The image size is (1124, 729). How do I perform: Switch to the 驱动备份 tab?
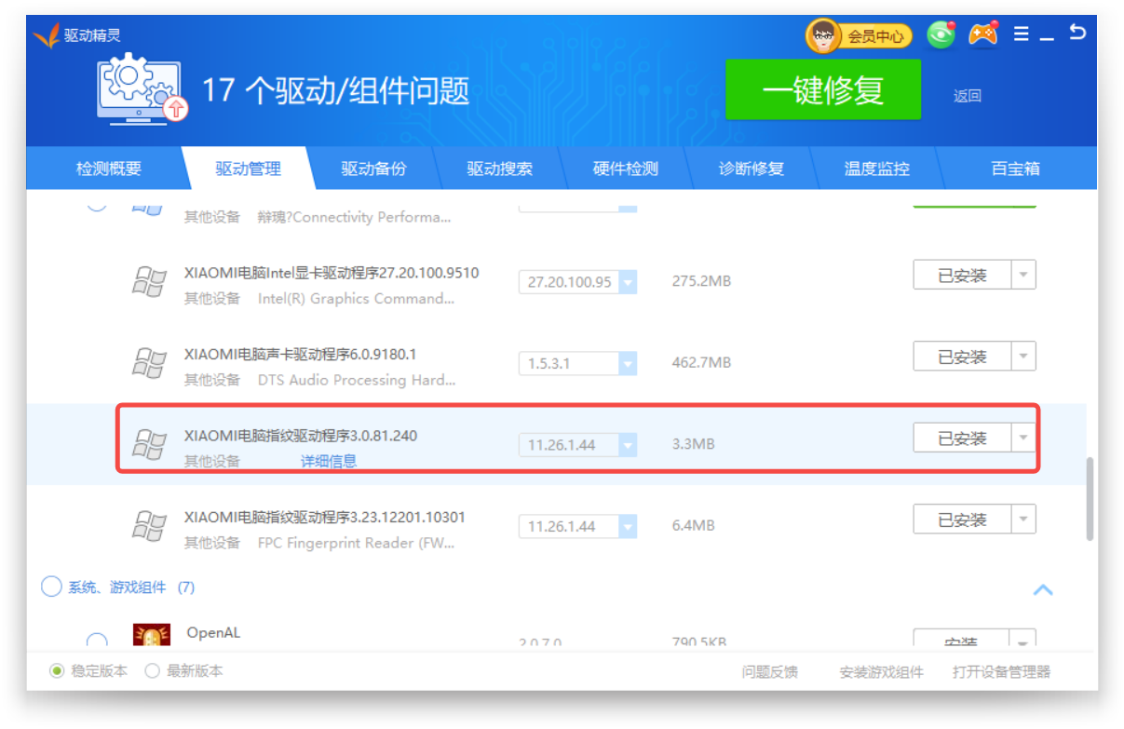click(x=373, y=169)
